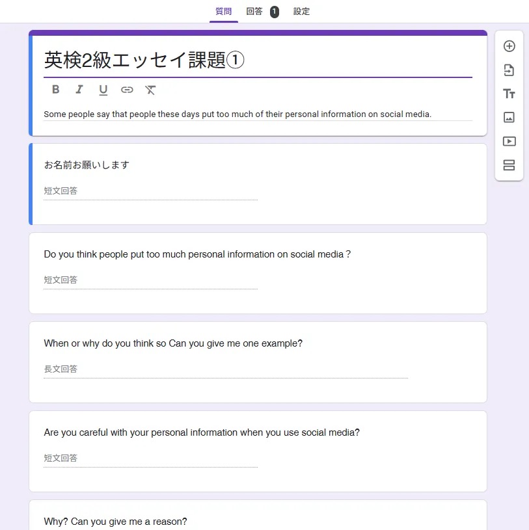
Task: Select question 'Why? Can you give me a reason?'
Action: click(x=115, y=522)
